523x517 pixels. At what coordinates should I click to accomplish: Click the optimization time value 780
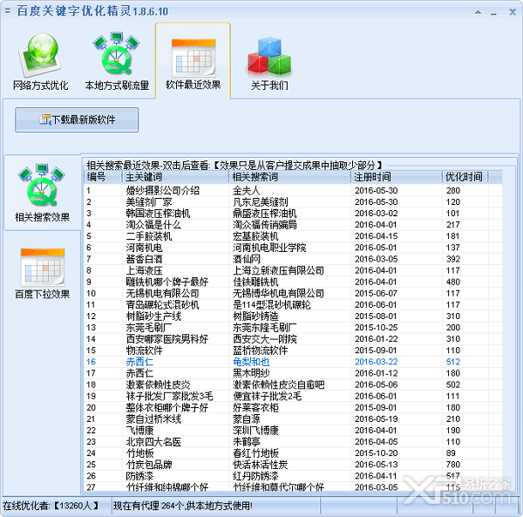coord(453,465)
